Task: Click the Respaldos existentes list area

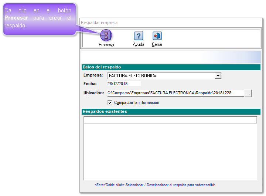Action: pyautogui.click(x=170, y=148)
